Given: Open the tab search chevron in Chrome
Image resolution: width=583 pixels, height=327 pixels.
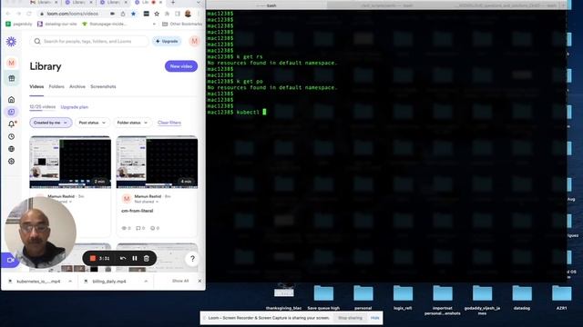Looking at the screenshot, I should click(199, 2).
